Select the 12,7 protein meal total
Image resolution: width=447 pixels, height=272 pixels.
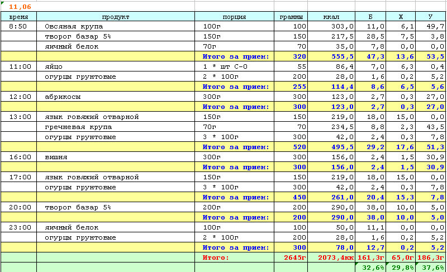pos(370,247)
